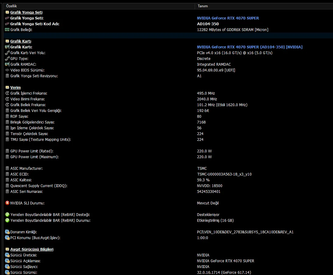Select the chip icon beside Video BIOS Sürümü
Image resolution: width=333 pixels, height=275 pixels.
(x=7, y=70)
